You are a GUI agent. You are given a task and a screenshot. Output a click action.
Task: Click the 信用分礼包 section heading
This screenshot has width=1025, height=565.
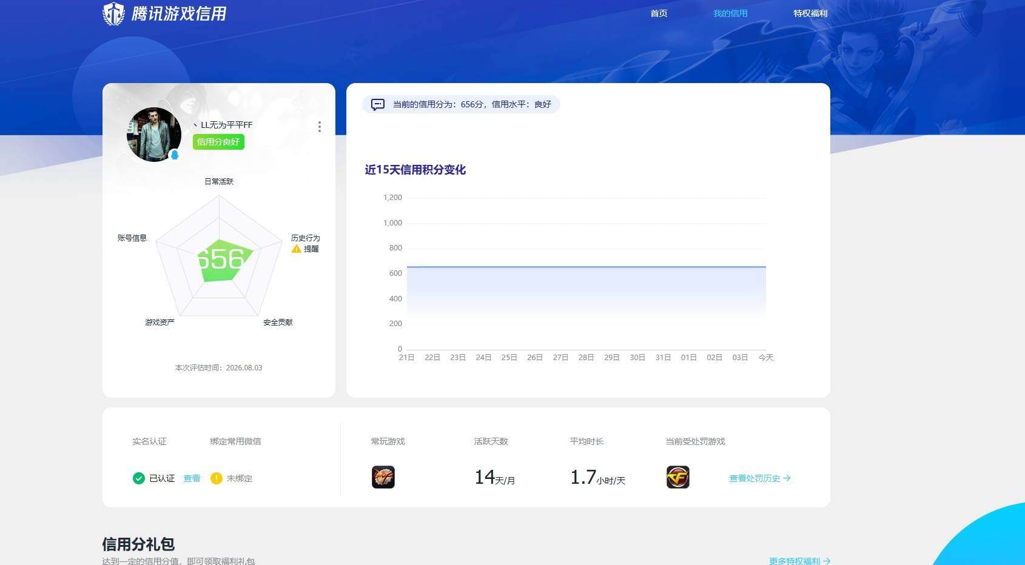click(x=138, y=544)
